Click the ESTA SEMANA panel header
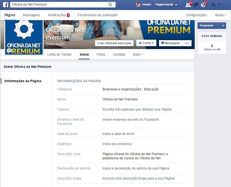Image resolution: width=231 pixels, height=187 pixels. (212, 36)
